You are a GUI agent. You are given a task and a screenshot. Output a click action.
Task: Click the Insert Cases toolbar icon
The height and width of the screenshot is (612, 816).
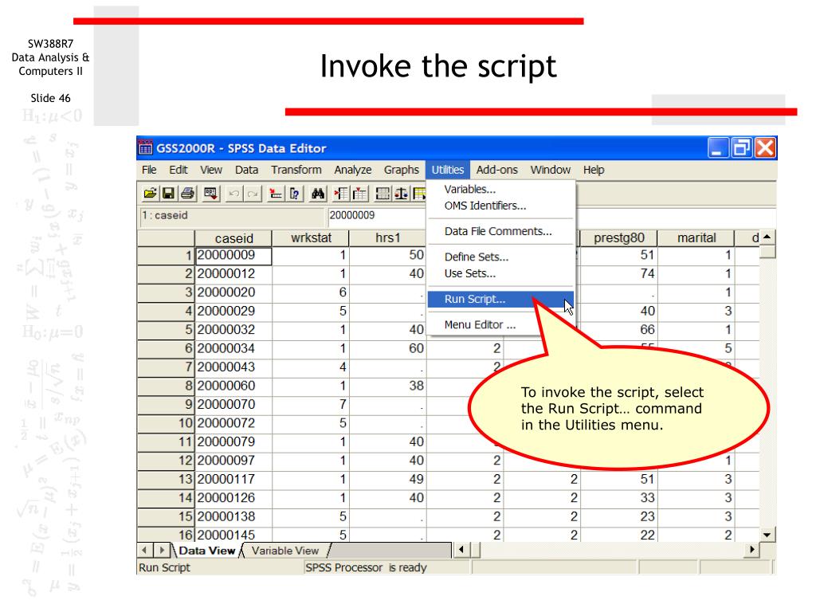point(341,194)
